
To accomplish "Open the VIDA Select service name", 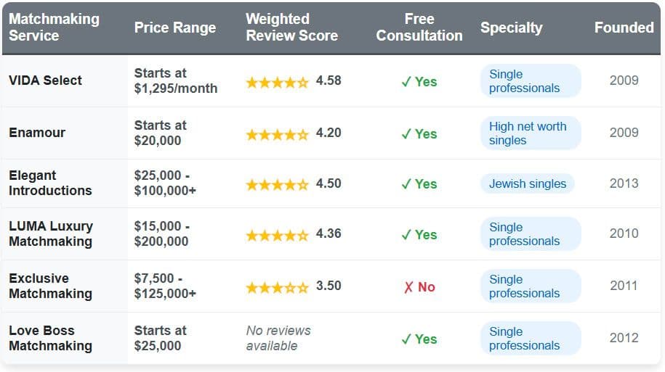I will point(45,80).
